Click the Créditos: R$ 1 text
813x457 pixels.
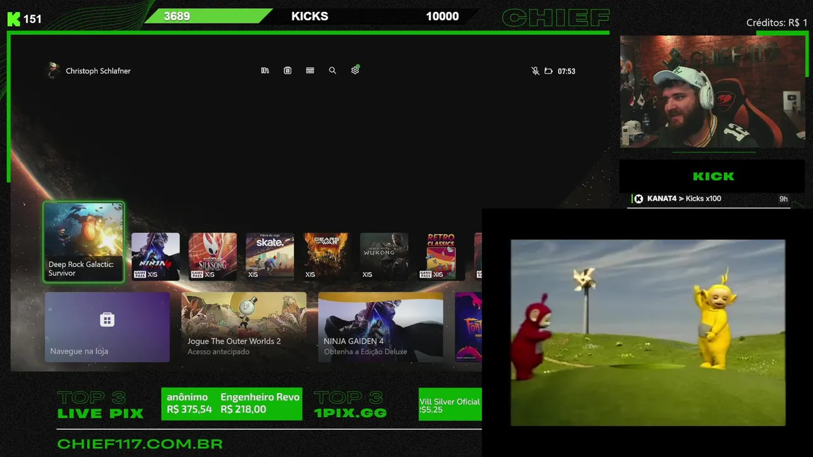(777, 23)
